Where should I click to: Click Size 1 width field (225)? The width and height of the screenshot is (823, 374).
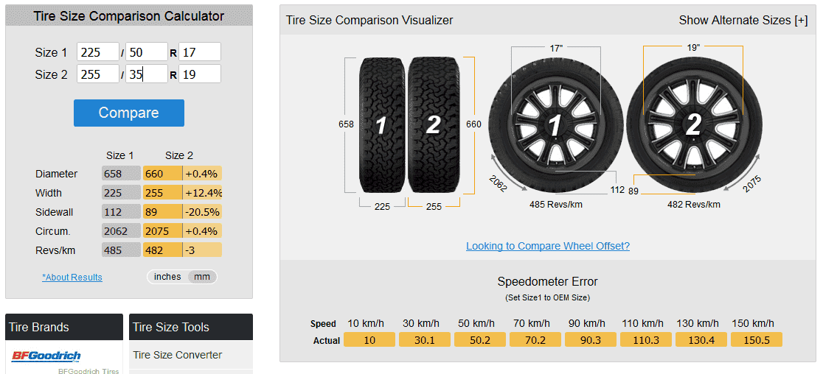(97, 52)
